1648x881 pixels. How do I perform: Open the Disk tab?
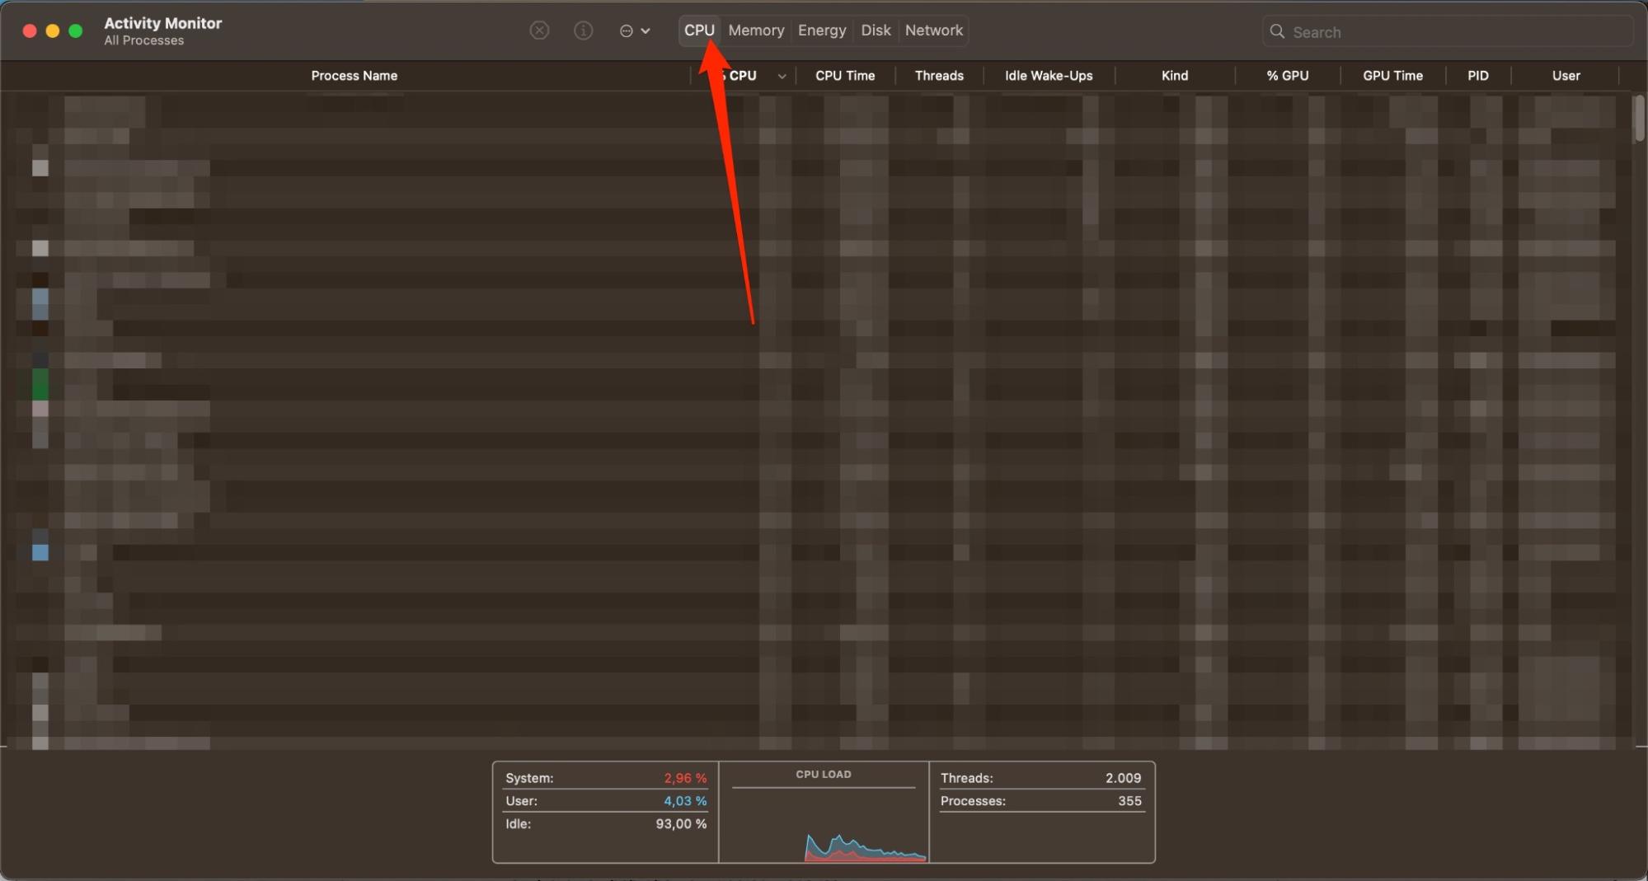tap(876, 30)
